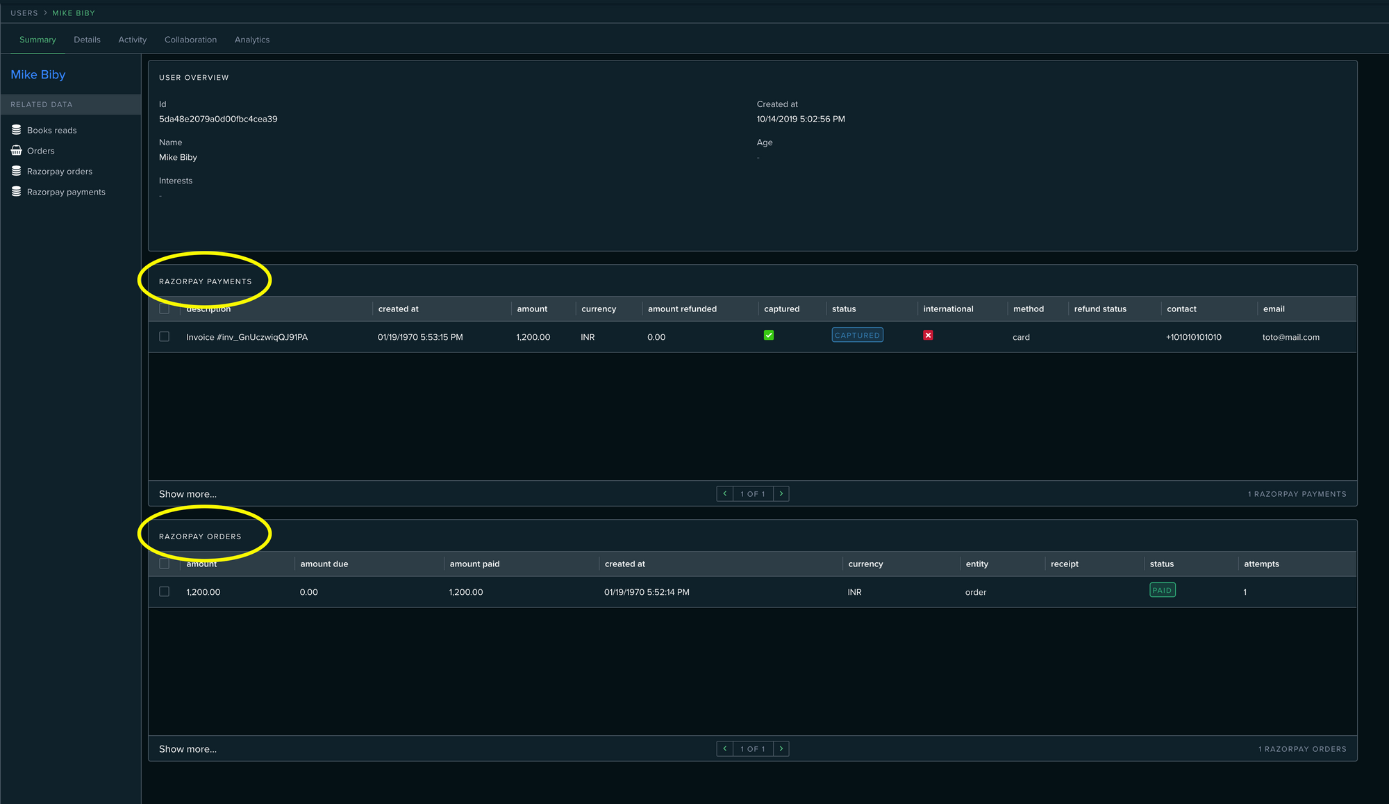Go to next page in Razorpay orders
The height and width of the screenshot is (804, 1389).
click(x=781, y=748)
